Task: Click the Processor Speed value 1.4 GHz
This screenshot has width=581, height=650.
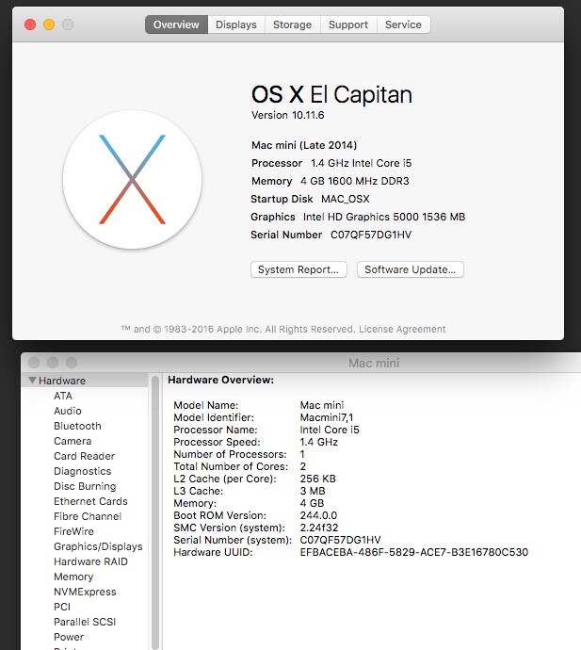Action: (318, 442)
